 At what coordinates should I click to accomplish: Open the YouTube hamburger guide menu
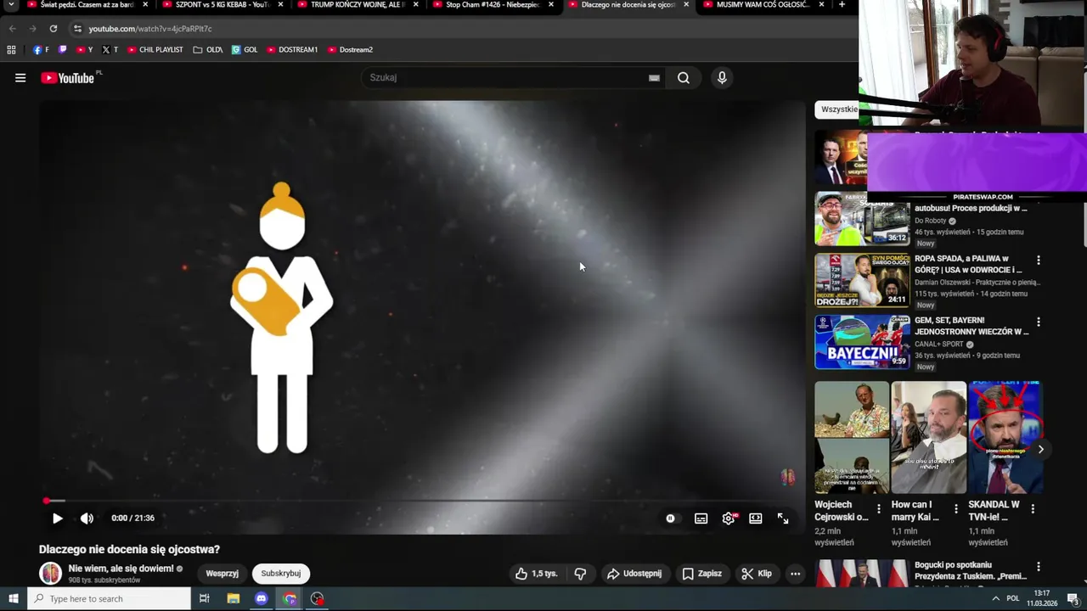click(x=20, y=78)
